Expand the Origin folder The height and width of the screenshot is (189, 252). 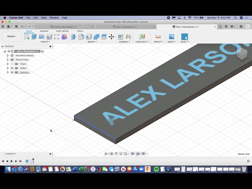(x=7, y=64)
